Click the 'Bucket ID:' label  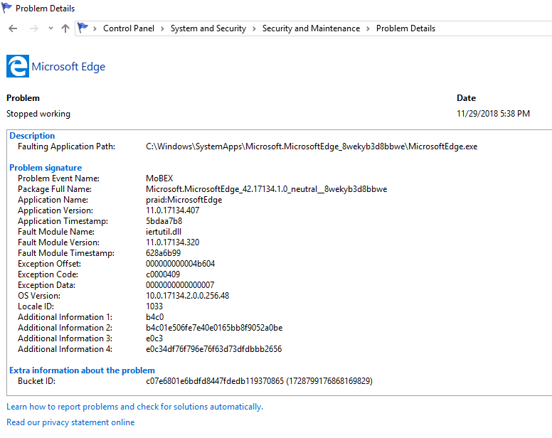(x=36, y=381)
